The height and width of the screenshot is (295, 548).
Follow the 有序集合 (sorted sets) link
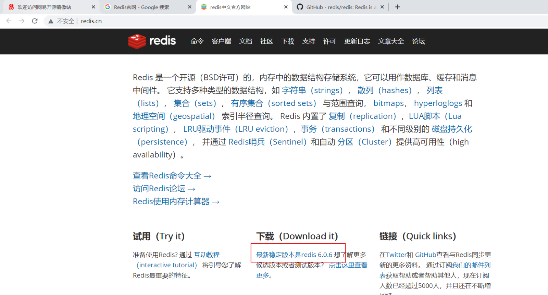click(274, 103)
